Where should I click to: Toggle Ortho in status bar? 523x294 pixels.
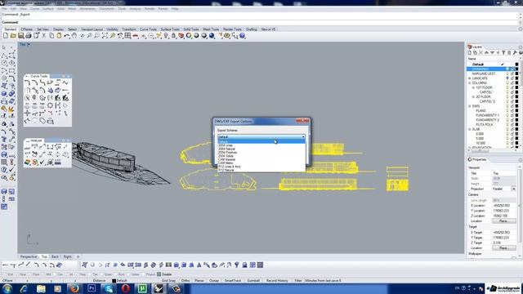click(x=186, y=281)
